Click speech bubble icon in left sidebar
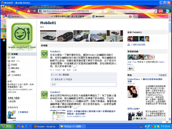Image resolution: width=172 pixels, height=129 pixels. pos(4,41)
